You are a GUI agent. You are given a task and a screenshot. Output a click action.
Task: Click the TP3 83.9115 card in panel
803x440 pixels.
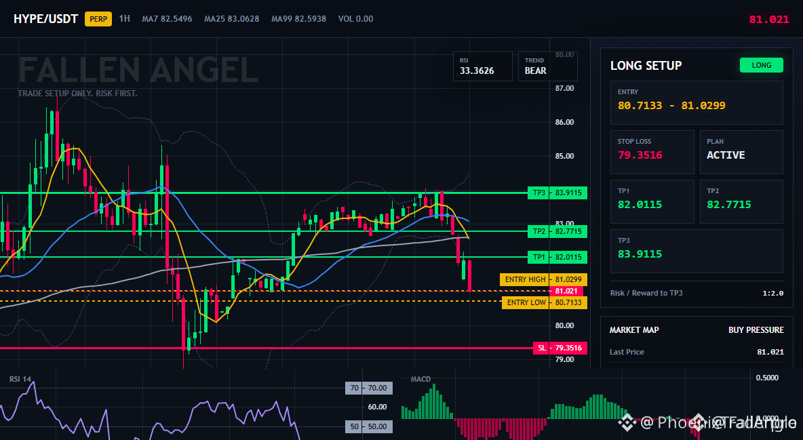point(697,251)
